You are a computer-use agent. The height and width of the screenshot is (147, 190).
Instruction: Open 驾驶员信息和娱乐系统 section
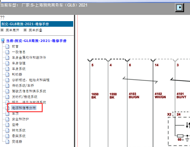click(29, 91)
